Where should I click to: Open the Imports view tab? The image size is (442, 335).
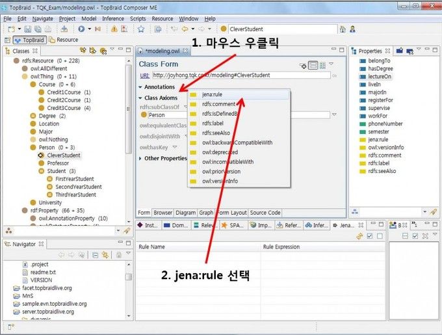tap(261, 225)
